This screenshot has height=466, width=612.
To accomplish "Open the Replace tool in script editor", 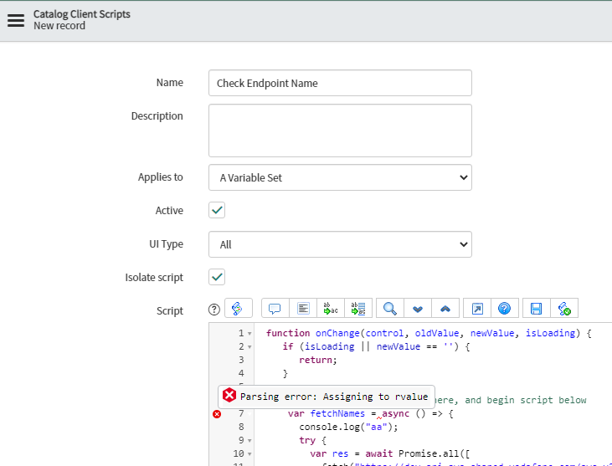I will pyautogui.click(x=331, y=309).
